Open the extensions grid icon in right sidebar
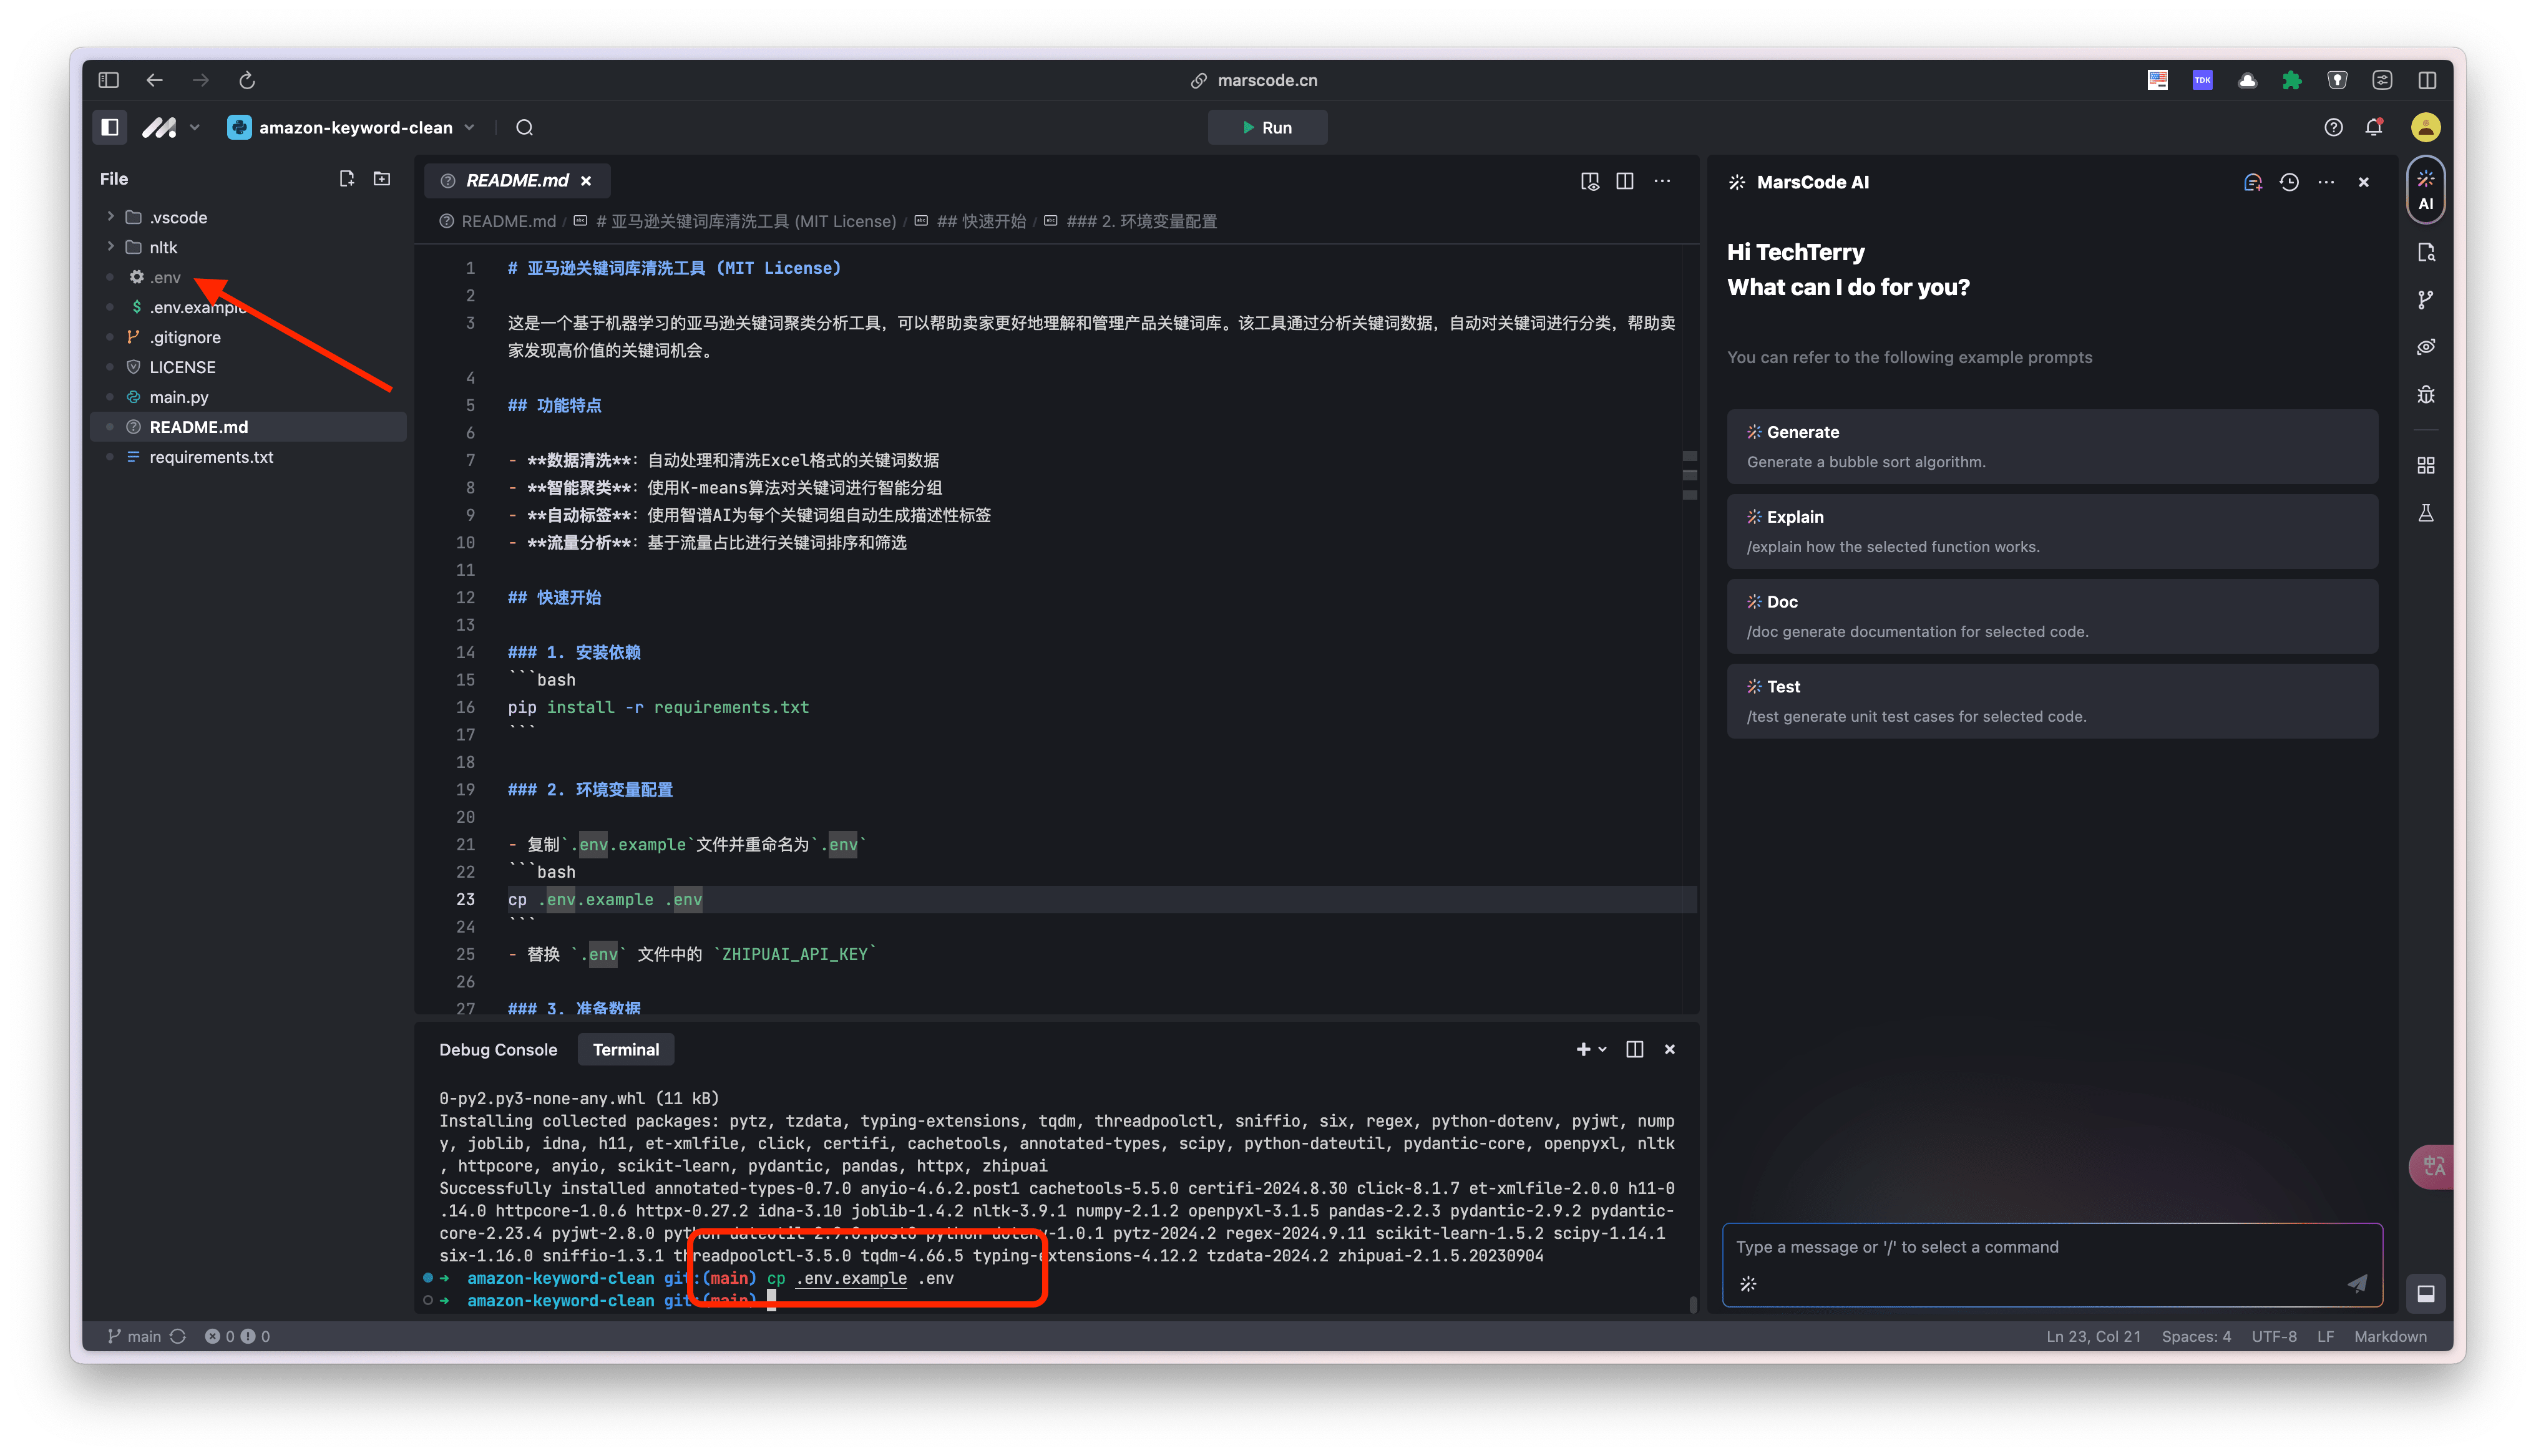The image size is (2536, 1456). pyautogui.click(x=2425, y=465)
